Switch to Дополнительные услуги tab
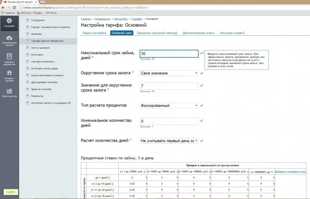 (198, 33)
